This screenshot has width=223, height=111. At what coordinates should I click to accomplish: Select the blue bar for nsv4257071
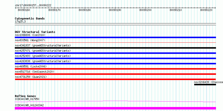[115, 53]
